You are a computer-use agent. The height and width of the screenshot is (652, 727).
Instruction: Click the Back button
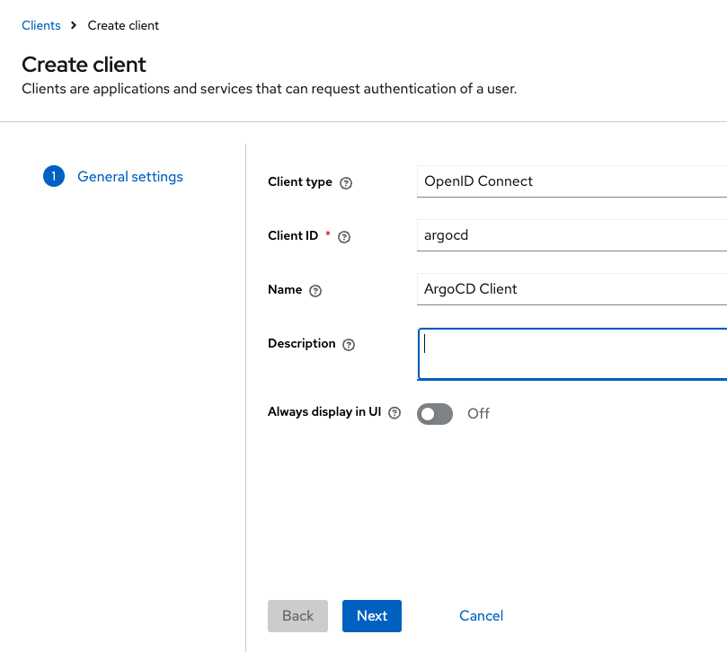point(297,616)
